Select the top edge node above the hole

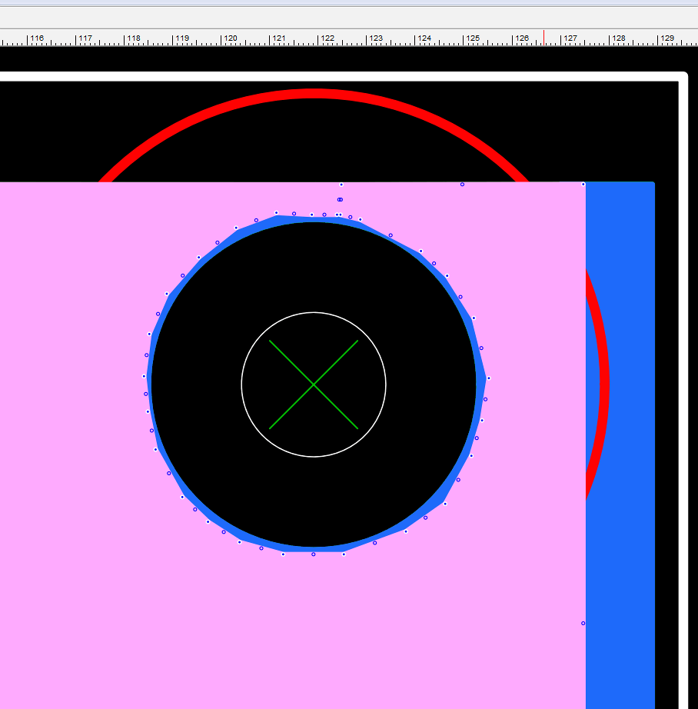click(341, 185)
